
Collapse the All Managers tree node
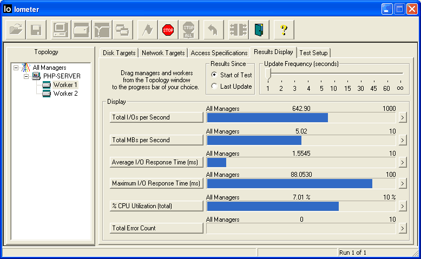(16, 68)
